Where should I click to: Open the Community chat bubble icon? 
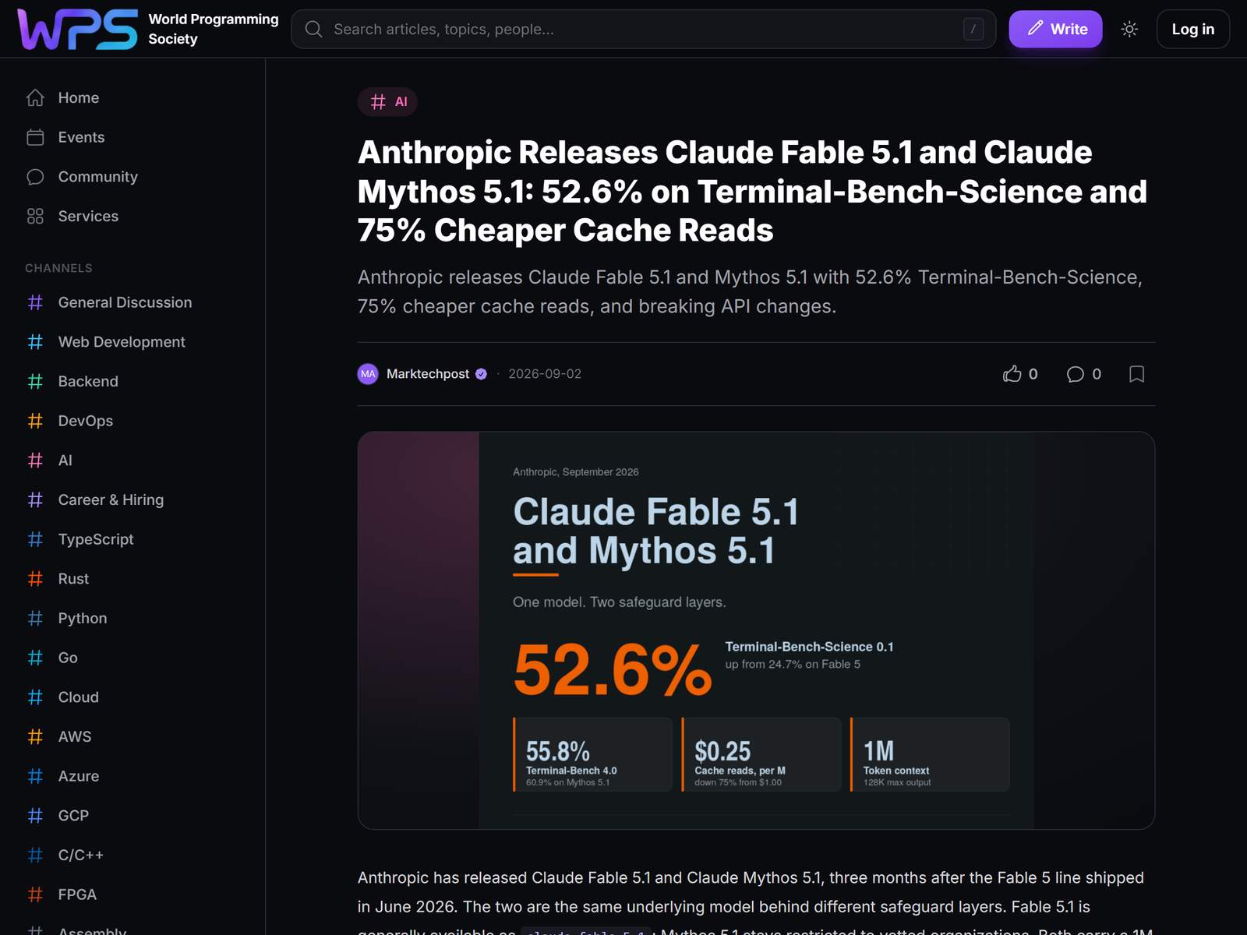35,177
